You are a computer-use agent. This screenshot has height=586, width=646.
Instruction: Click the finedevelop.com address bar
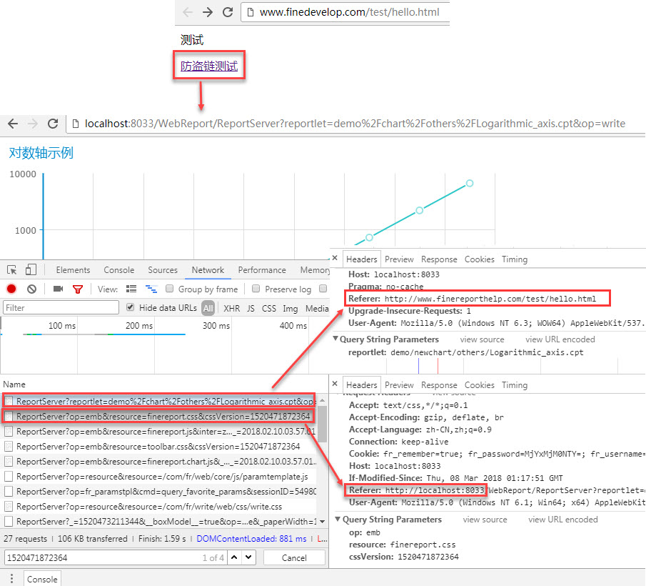[345, 12]
